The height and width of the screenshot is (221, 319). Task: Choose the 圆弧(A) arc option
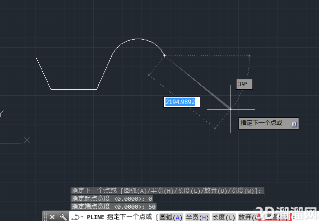tap(171, 218)
